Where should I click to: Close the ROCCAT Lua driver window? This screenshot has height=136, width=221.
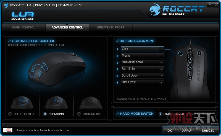(x=216, y=4)
